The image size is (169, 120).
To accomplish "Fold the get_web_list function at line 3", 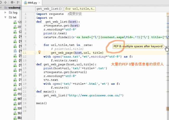I will 35,22.
